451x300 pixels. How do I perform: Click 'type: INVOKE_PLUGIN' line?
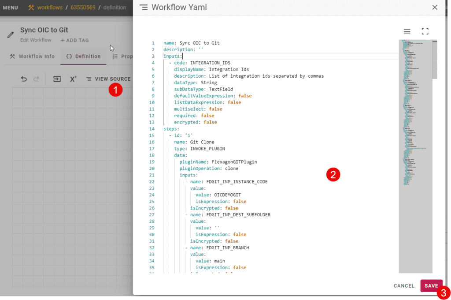pyautogui.click(x=200, y=149)
